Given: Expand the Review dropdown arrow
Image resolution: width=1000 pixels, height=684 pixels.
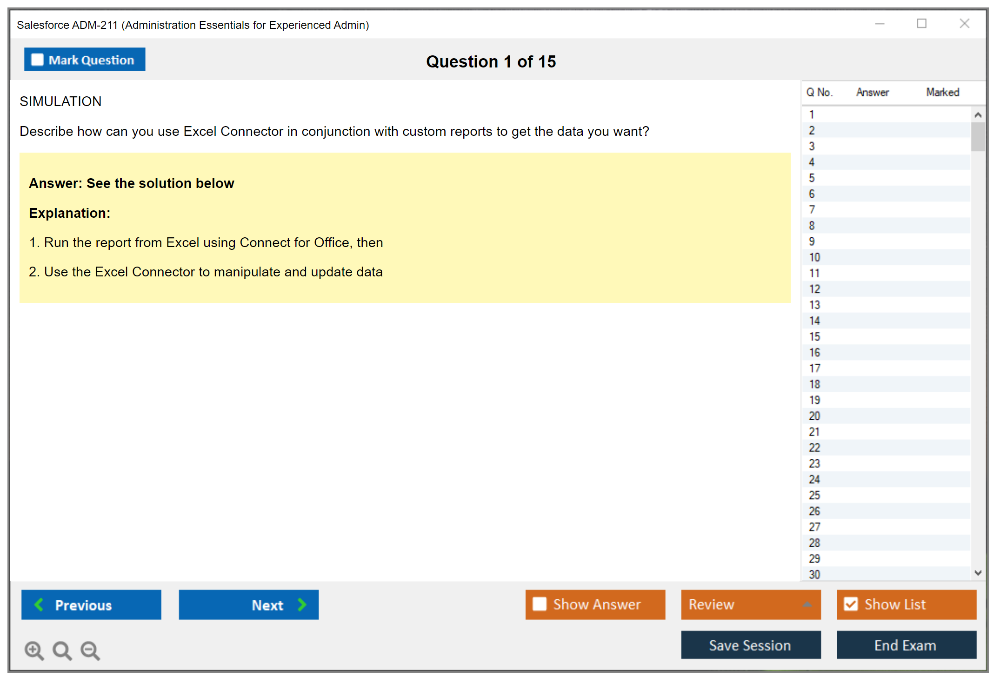Looking at the screenshot, I should coord(807,604).
